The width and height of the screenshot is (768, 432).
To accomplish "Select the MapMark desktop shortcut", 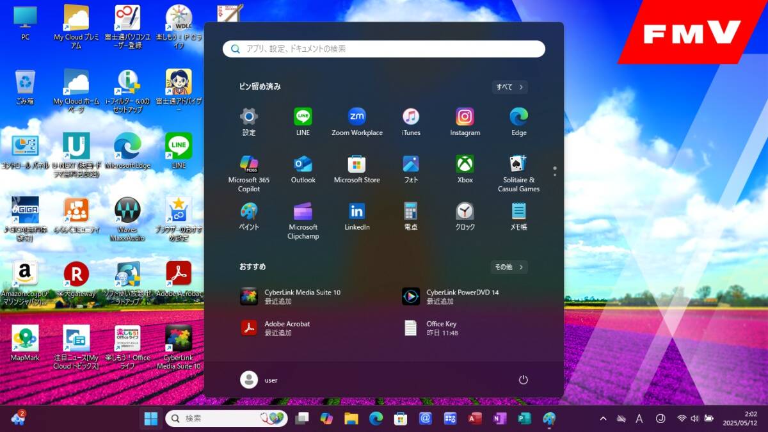I will click(25, 343).
